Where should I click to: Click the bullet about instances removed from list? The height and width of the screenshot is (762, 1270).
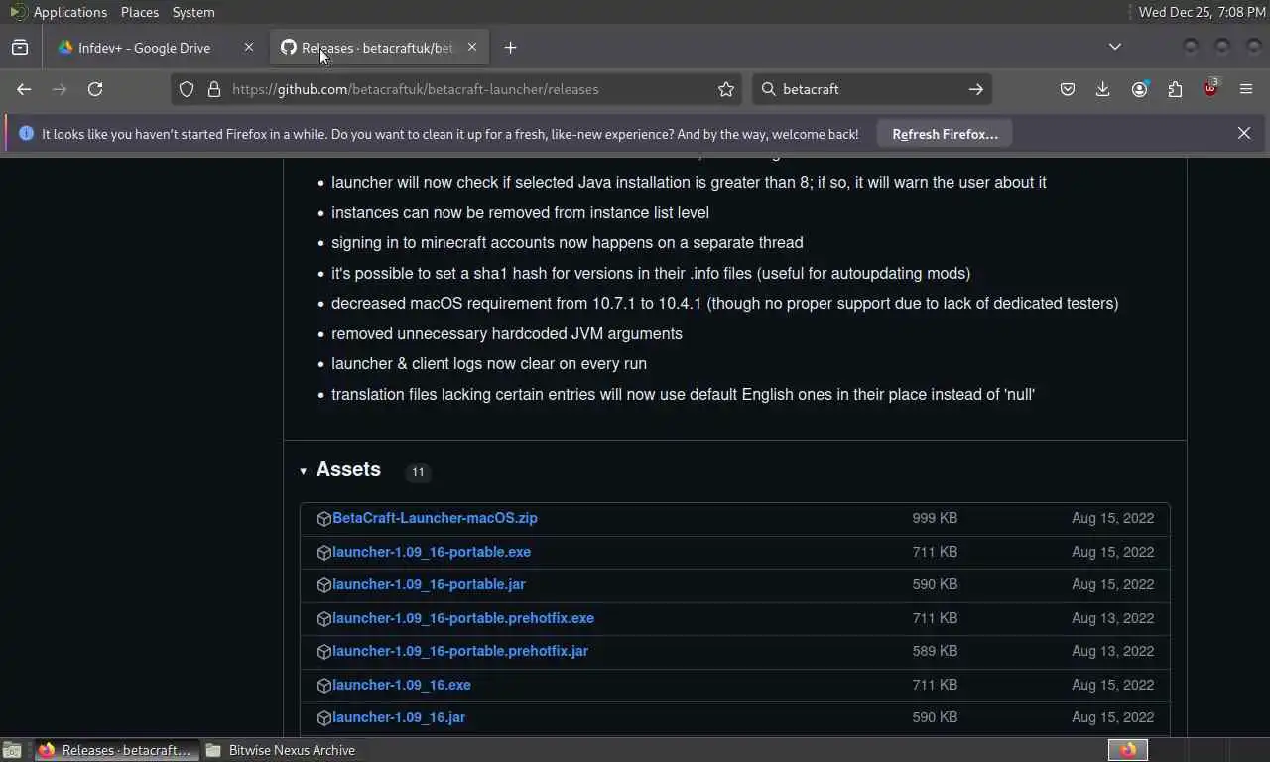520,212
